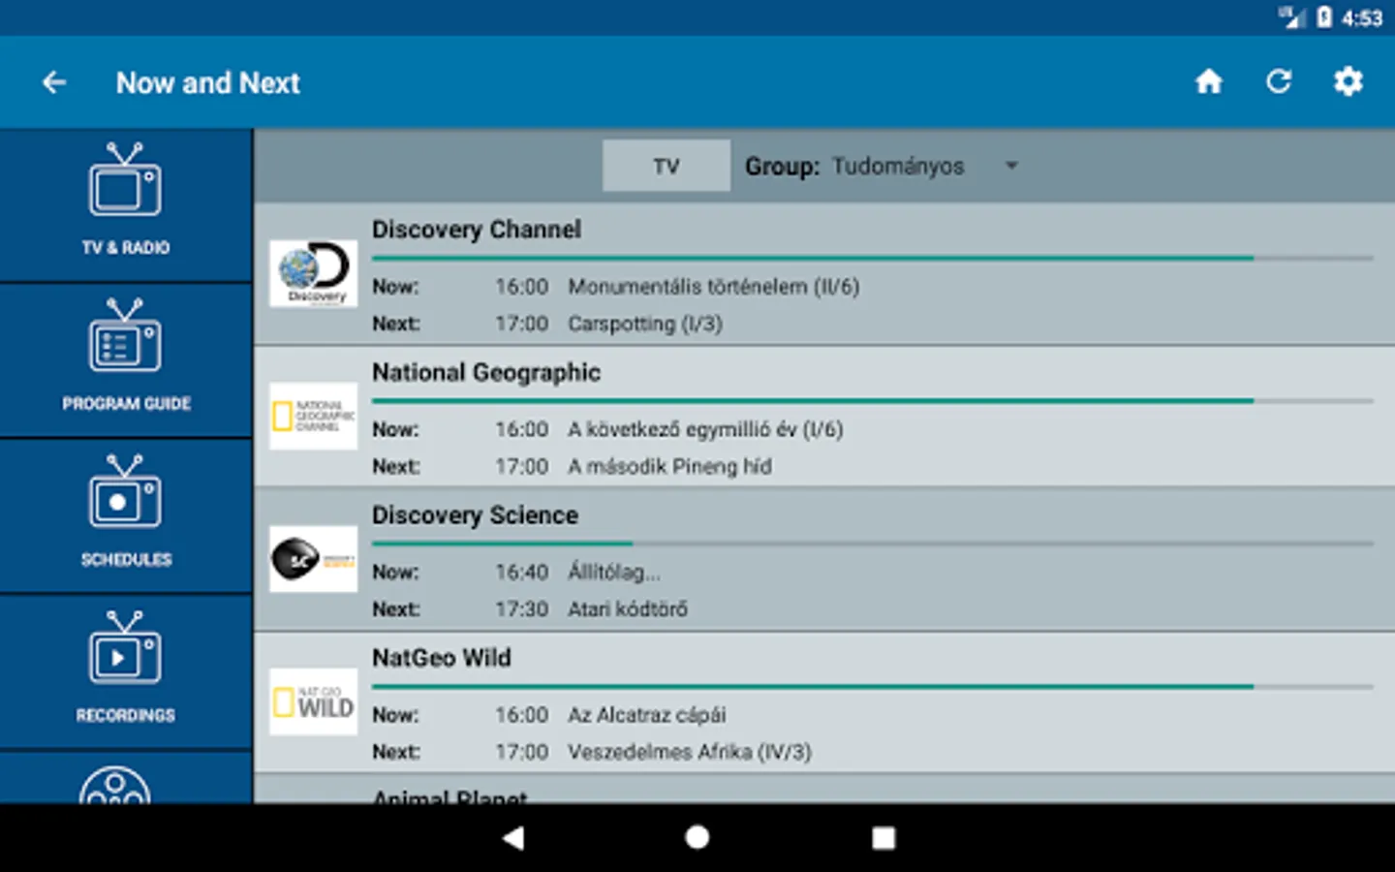Open TV & Radio section

point(126,205)
